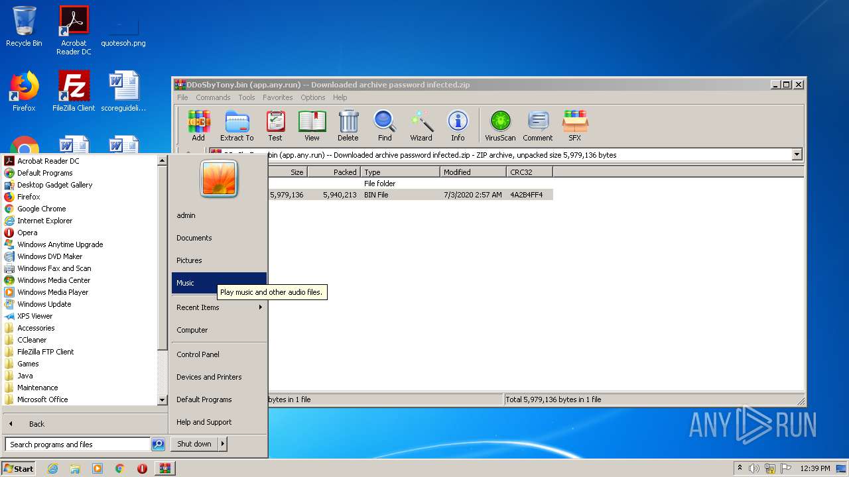The image size is (849, 477).
Task: Sort by the Modified column header
Action: (x=473, y=172)
